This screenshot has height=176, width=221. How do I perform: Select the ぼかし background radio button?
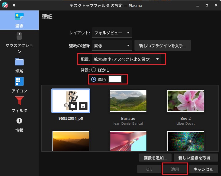pos(94,70)
